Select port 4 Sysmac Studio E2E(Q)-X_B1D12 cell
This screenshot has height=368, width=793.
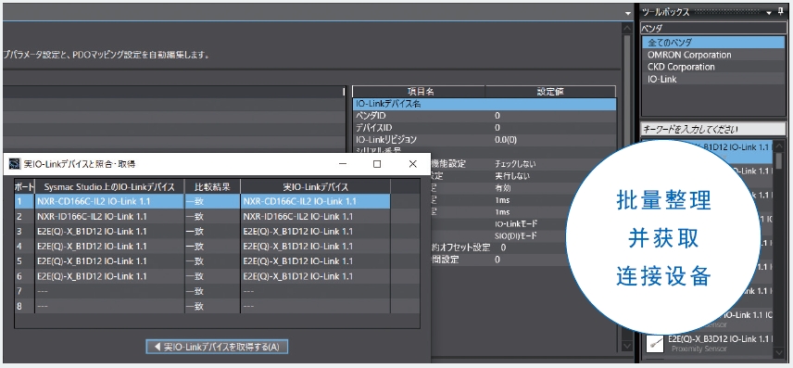(109, 247)
